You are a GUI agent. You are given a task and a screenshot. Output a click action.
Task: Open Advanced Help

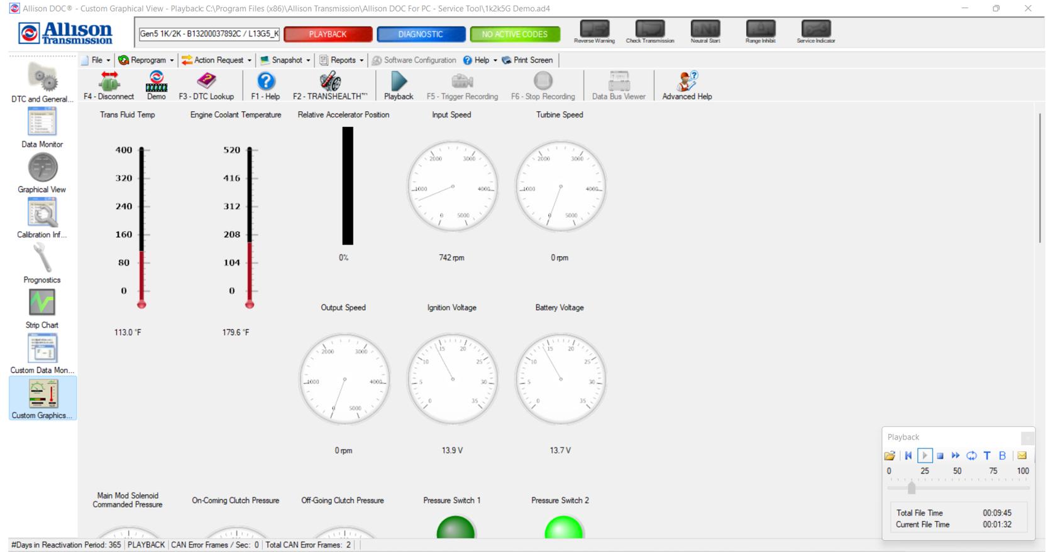[687, 86]
